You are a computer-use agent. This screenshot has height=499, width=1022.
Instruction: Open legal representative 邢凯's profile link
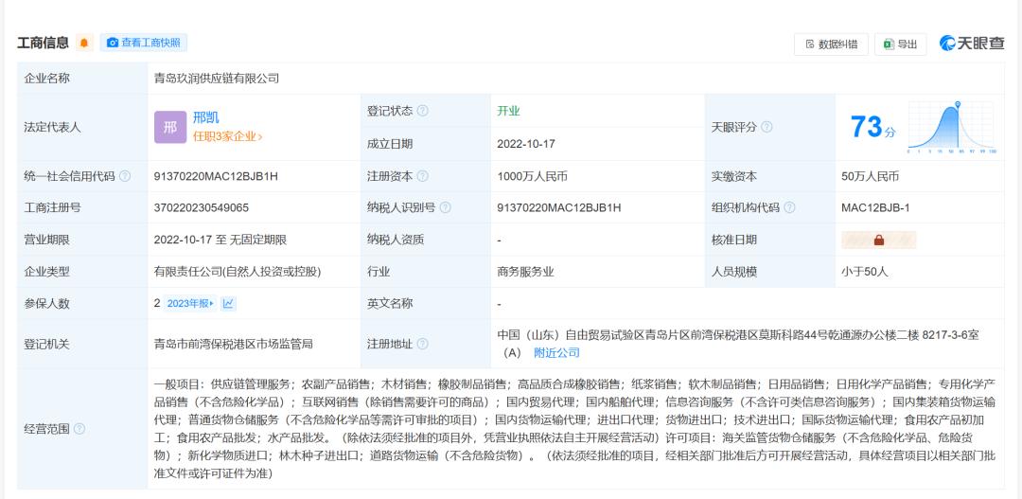point(205,117)
